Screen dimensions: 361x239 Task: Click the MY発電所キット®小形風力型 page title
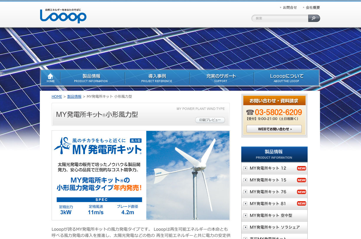click(x=97, y=115)
